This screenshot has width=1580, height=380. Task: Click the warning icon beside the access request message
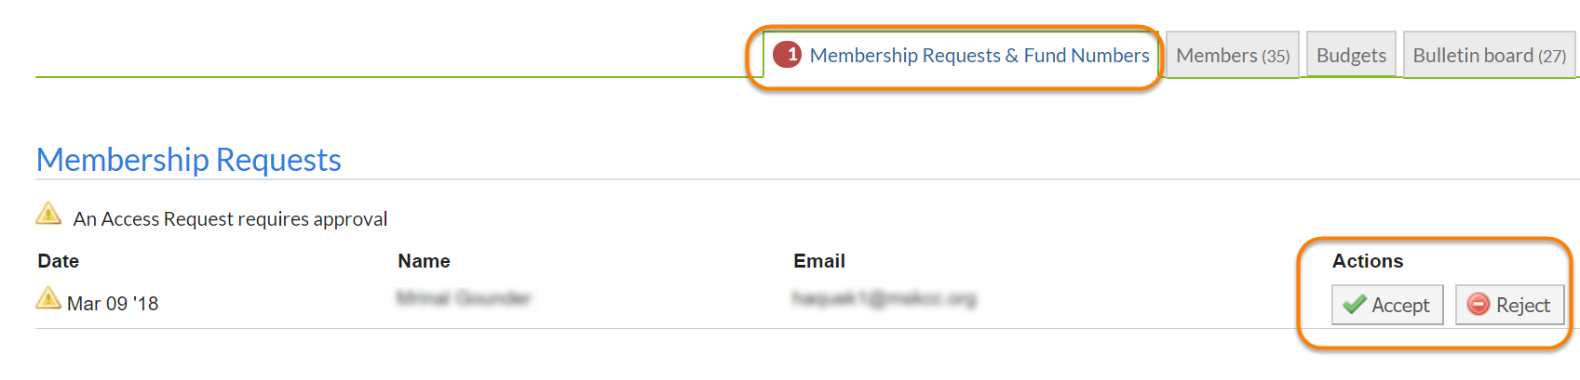[48, 215]
